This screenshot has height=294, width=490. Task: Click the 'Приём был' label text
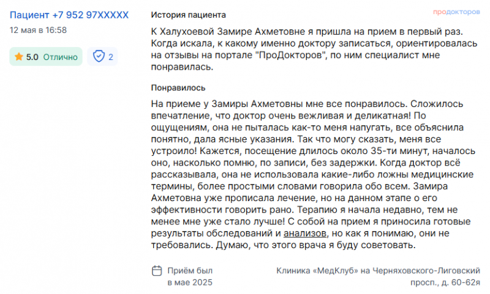pos(190,270)
